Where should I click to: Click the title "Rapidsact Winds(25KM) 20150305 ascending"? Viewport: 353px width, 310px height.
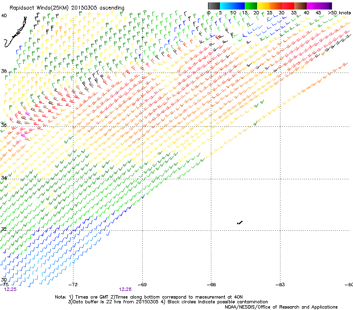coord(67,8)
